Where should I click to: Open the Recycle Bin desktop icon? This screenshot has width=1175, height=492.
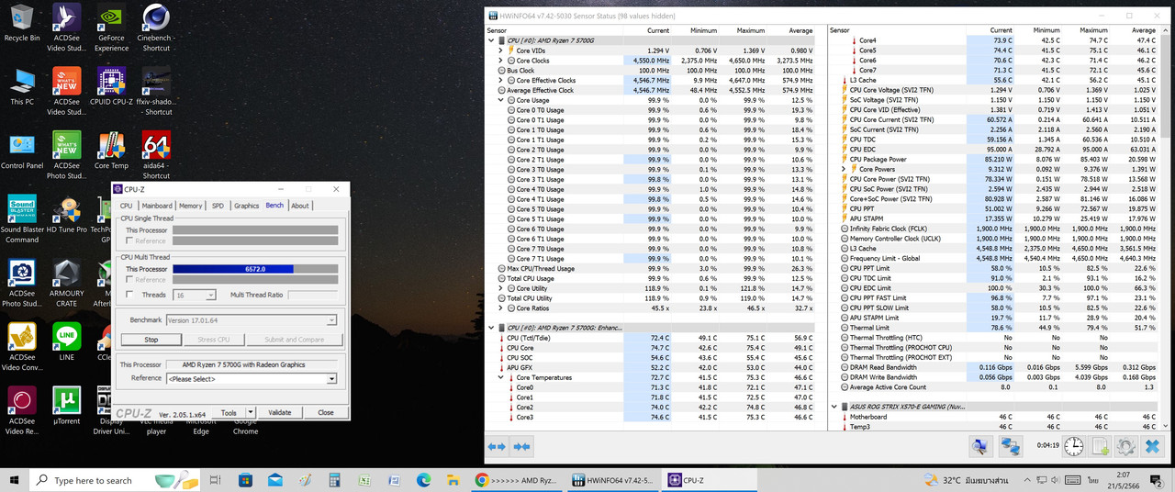tap(21, 24)
